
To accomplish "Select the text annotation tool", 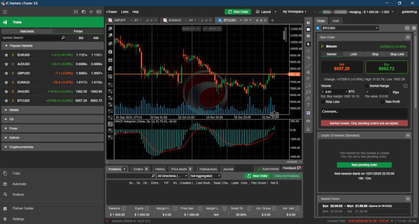I will click(x=308, y=105).
